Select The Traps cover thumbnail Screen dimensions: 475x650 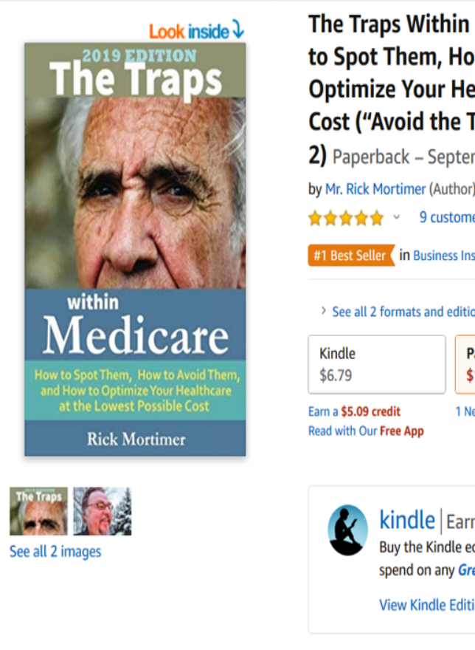tap(38, 511)
